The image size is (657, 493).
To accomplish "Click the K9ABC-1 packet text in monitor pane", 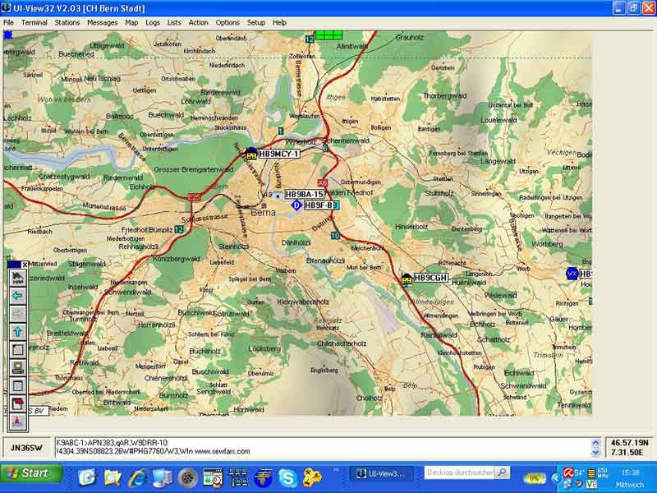I will coord(113,443).
